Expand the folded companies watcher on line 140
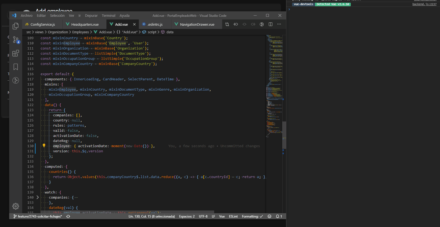Image resolution: width=440 pixels, height=227 pixels. click(x=38, y=198)
